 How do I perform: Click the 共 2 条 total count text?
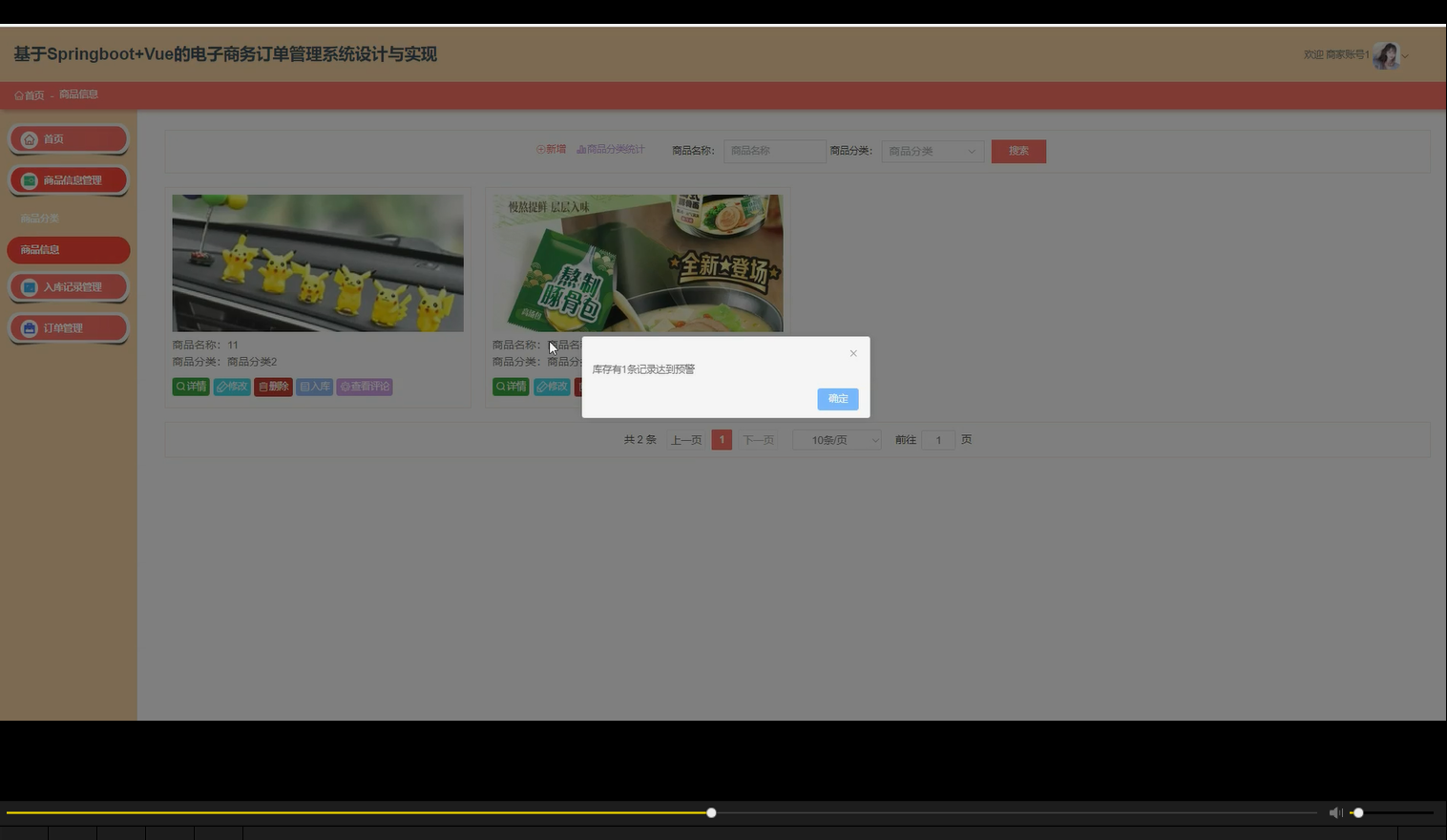(640, 440)
